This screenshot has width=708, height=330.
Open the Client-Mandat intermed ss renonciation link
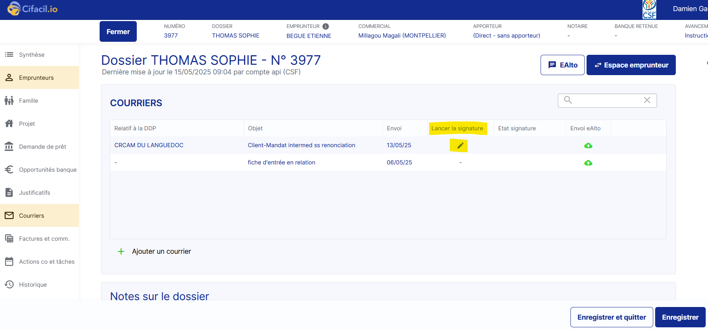301,145
